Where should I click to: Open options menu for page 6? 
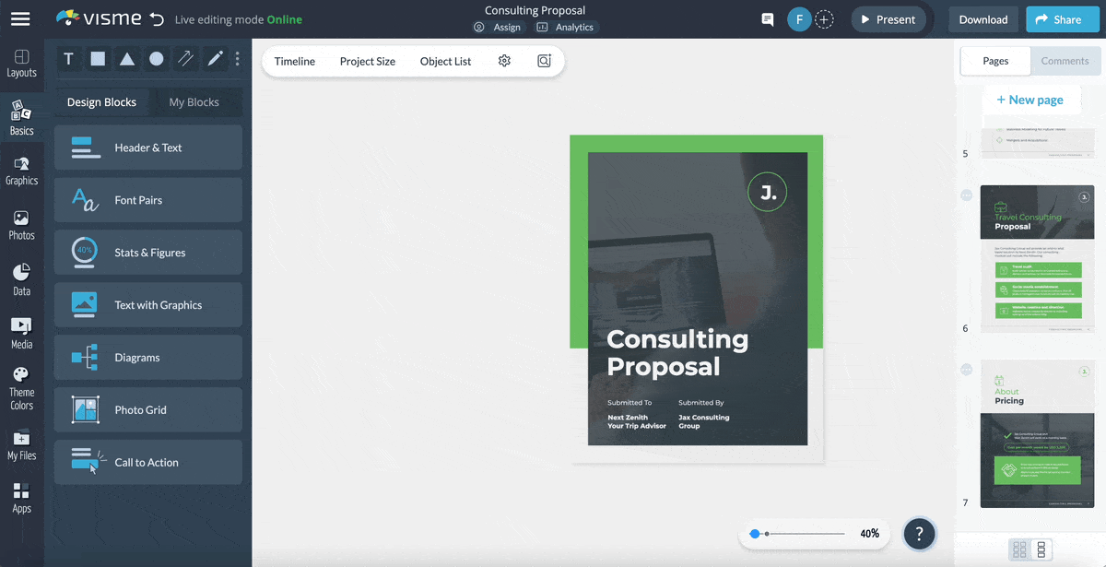967,195
